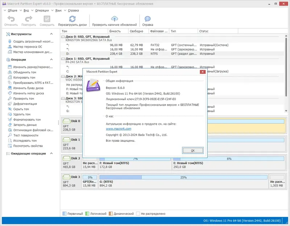Viewport: 290px width, 226px height.
Task: Sort by the Том column header
Action: [84, 31]
